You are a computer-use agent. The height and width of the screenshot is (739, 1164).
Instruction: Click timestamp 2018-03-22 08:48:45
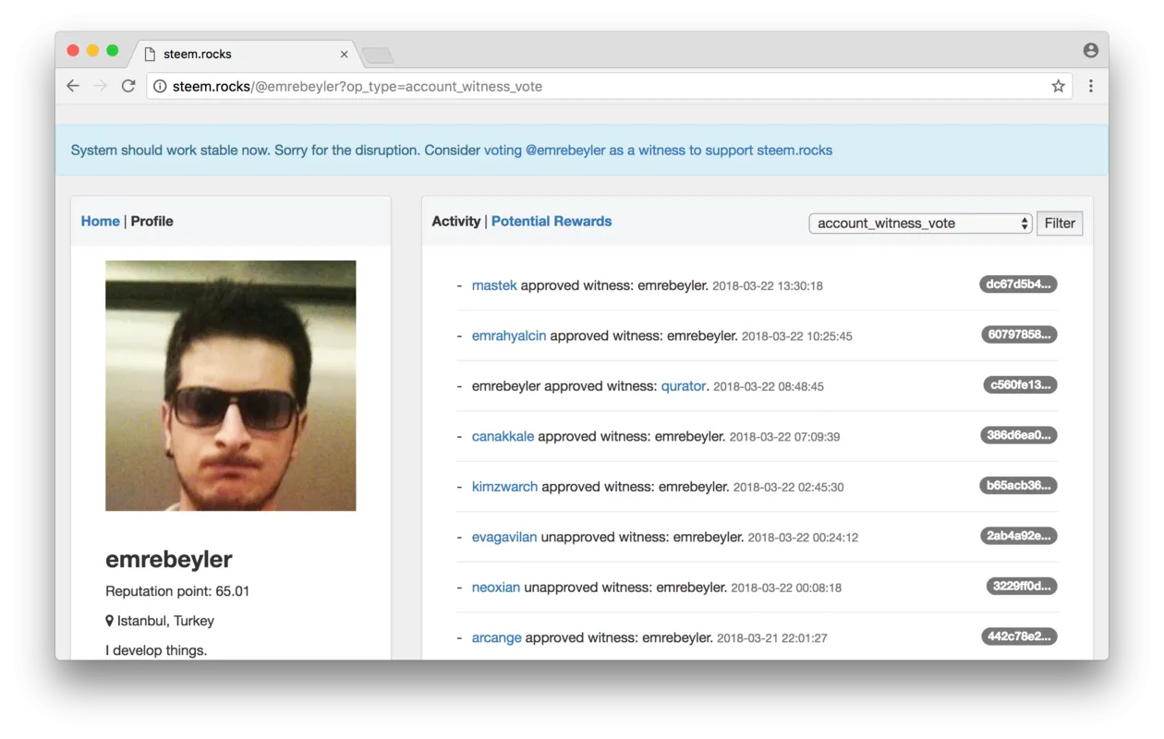pyautogui.click(x=769, y=387)
